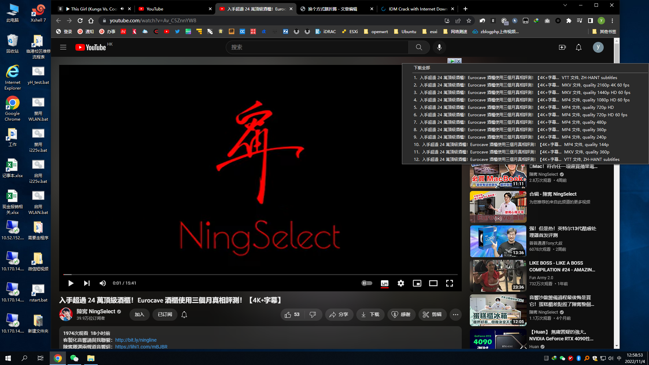Toggle theater mode view

coord(433,283)
